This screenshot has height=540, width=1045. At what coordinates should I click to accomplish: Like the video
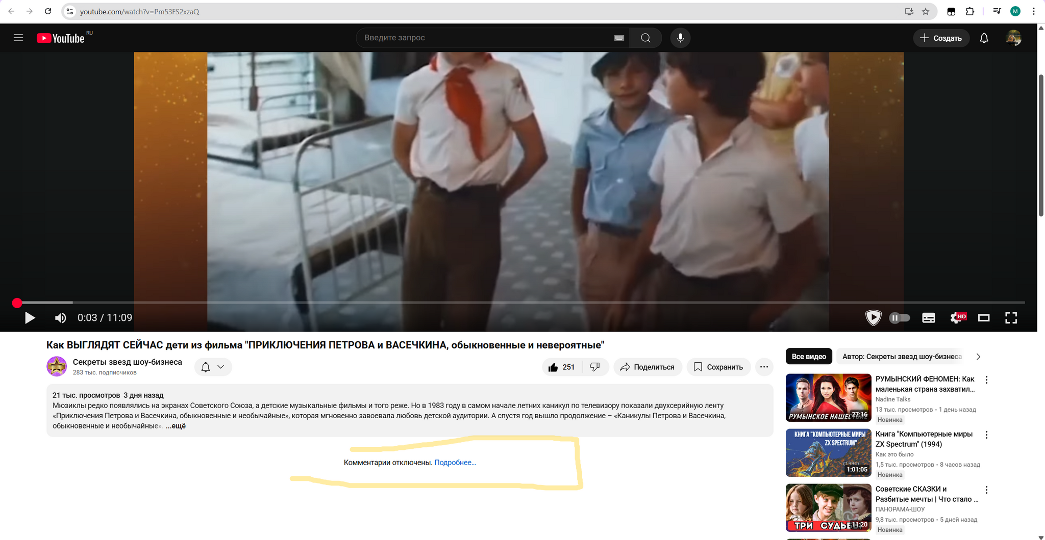pyautogui.click(x=562, y=367)
